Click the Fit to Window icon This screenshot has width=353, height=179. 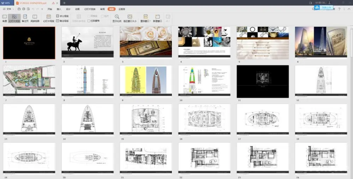coord(130,17)
